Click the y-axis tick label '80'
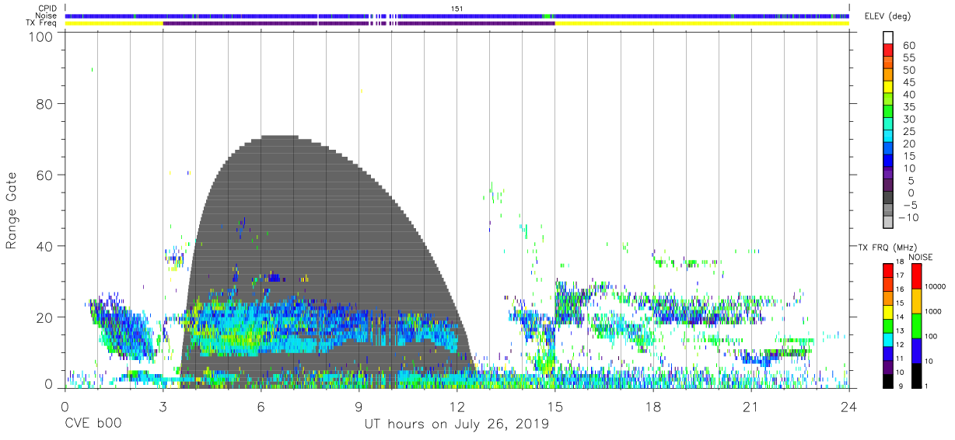Viewport: 955px width, 440px height. tap(45, 104)
